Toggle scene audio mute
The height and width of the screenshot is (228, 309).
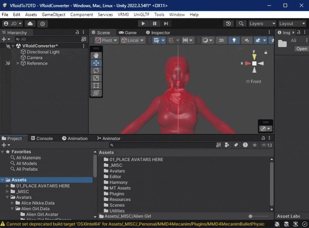[247, 40]
